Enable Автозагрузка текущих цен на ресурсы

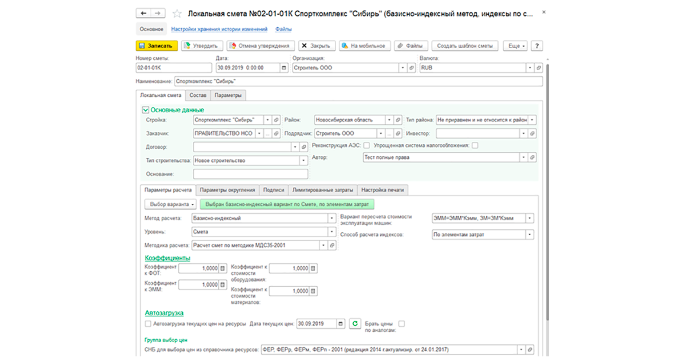click(148, 324)
